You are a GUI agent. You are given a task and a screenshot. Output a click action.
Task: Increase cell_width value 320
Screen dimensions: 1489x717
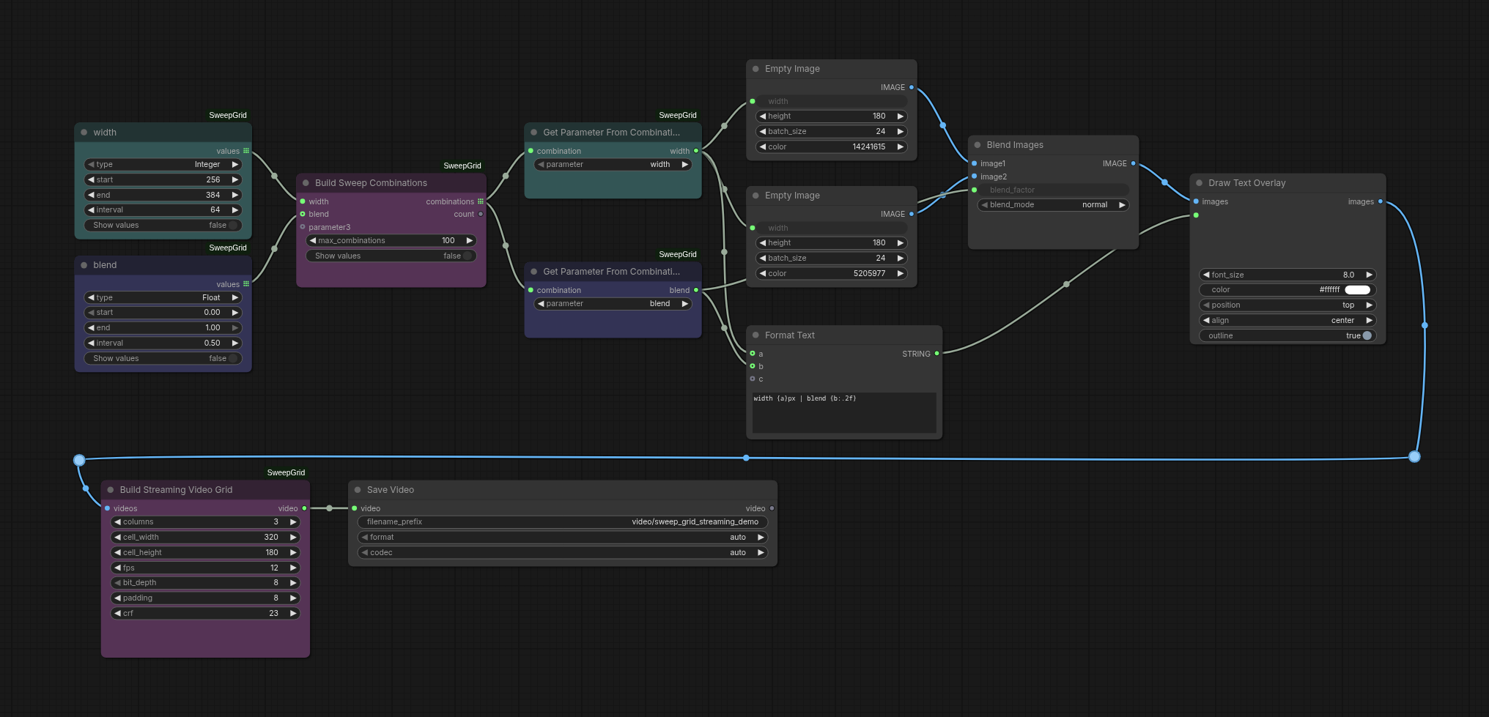pos(293,538)
